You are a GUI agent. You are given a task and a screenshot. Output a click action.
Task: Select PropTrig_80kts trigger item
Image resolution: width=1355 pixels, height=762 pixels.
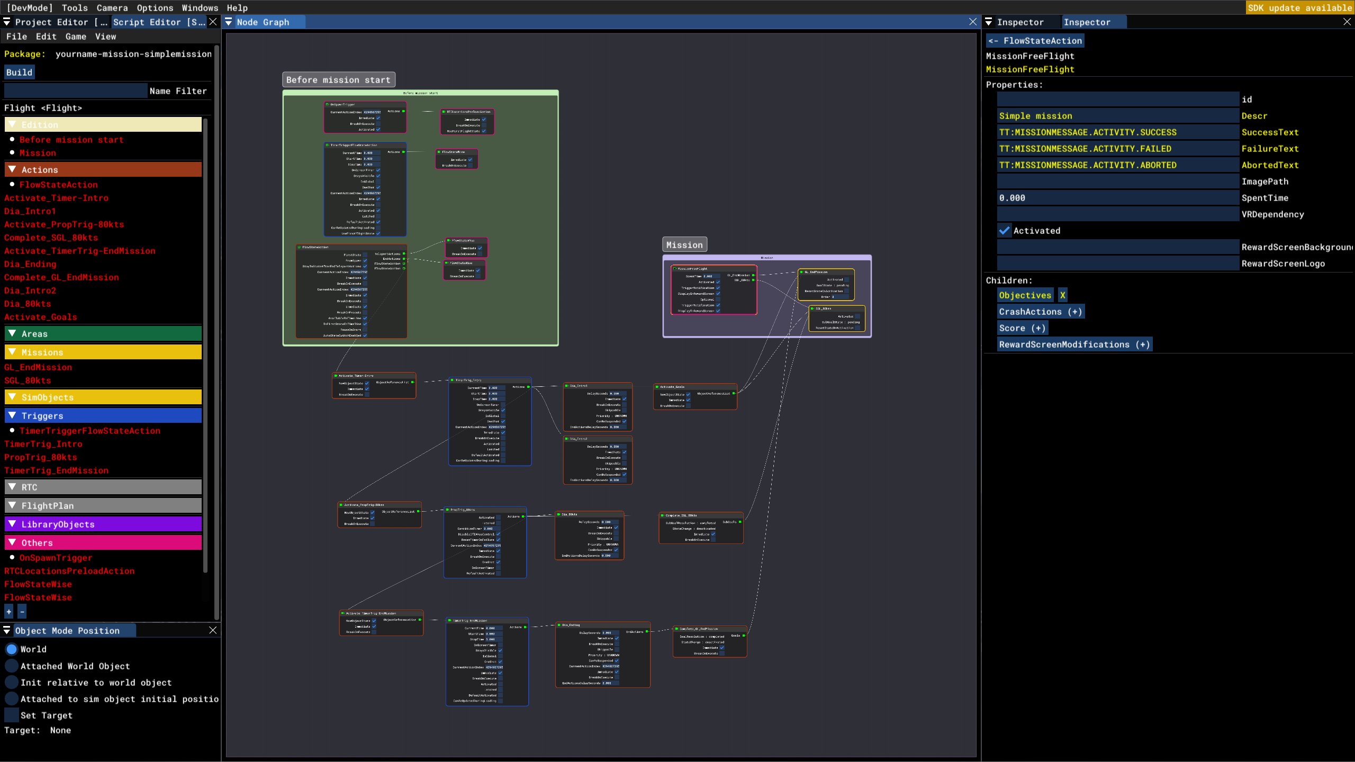41,457
